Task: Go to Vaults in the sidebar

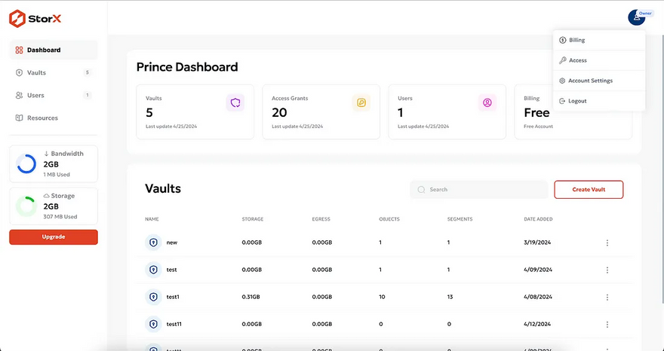Action: pos(36,72)
